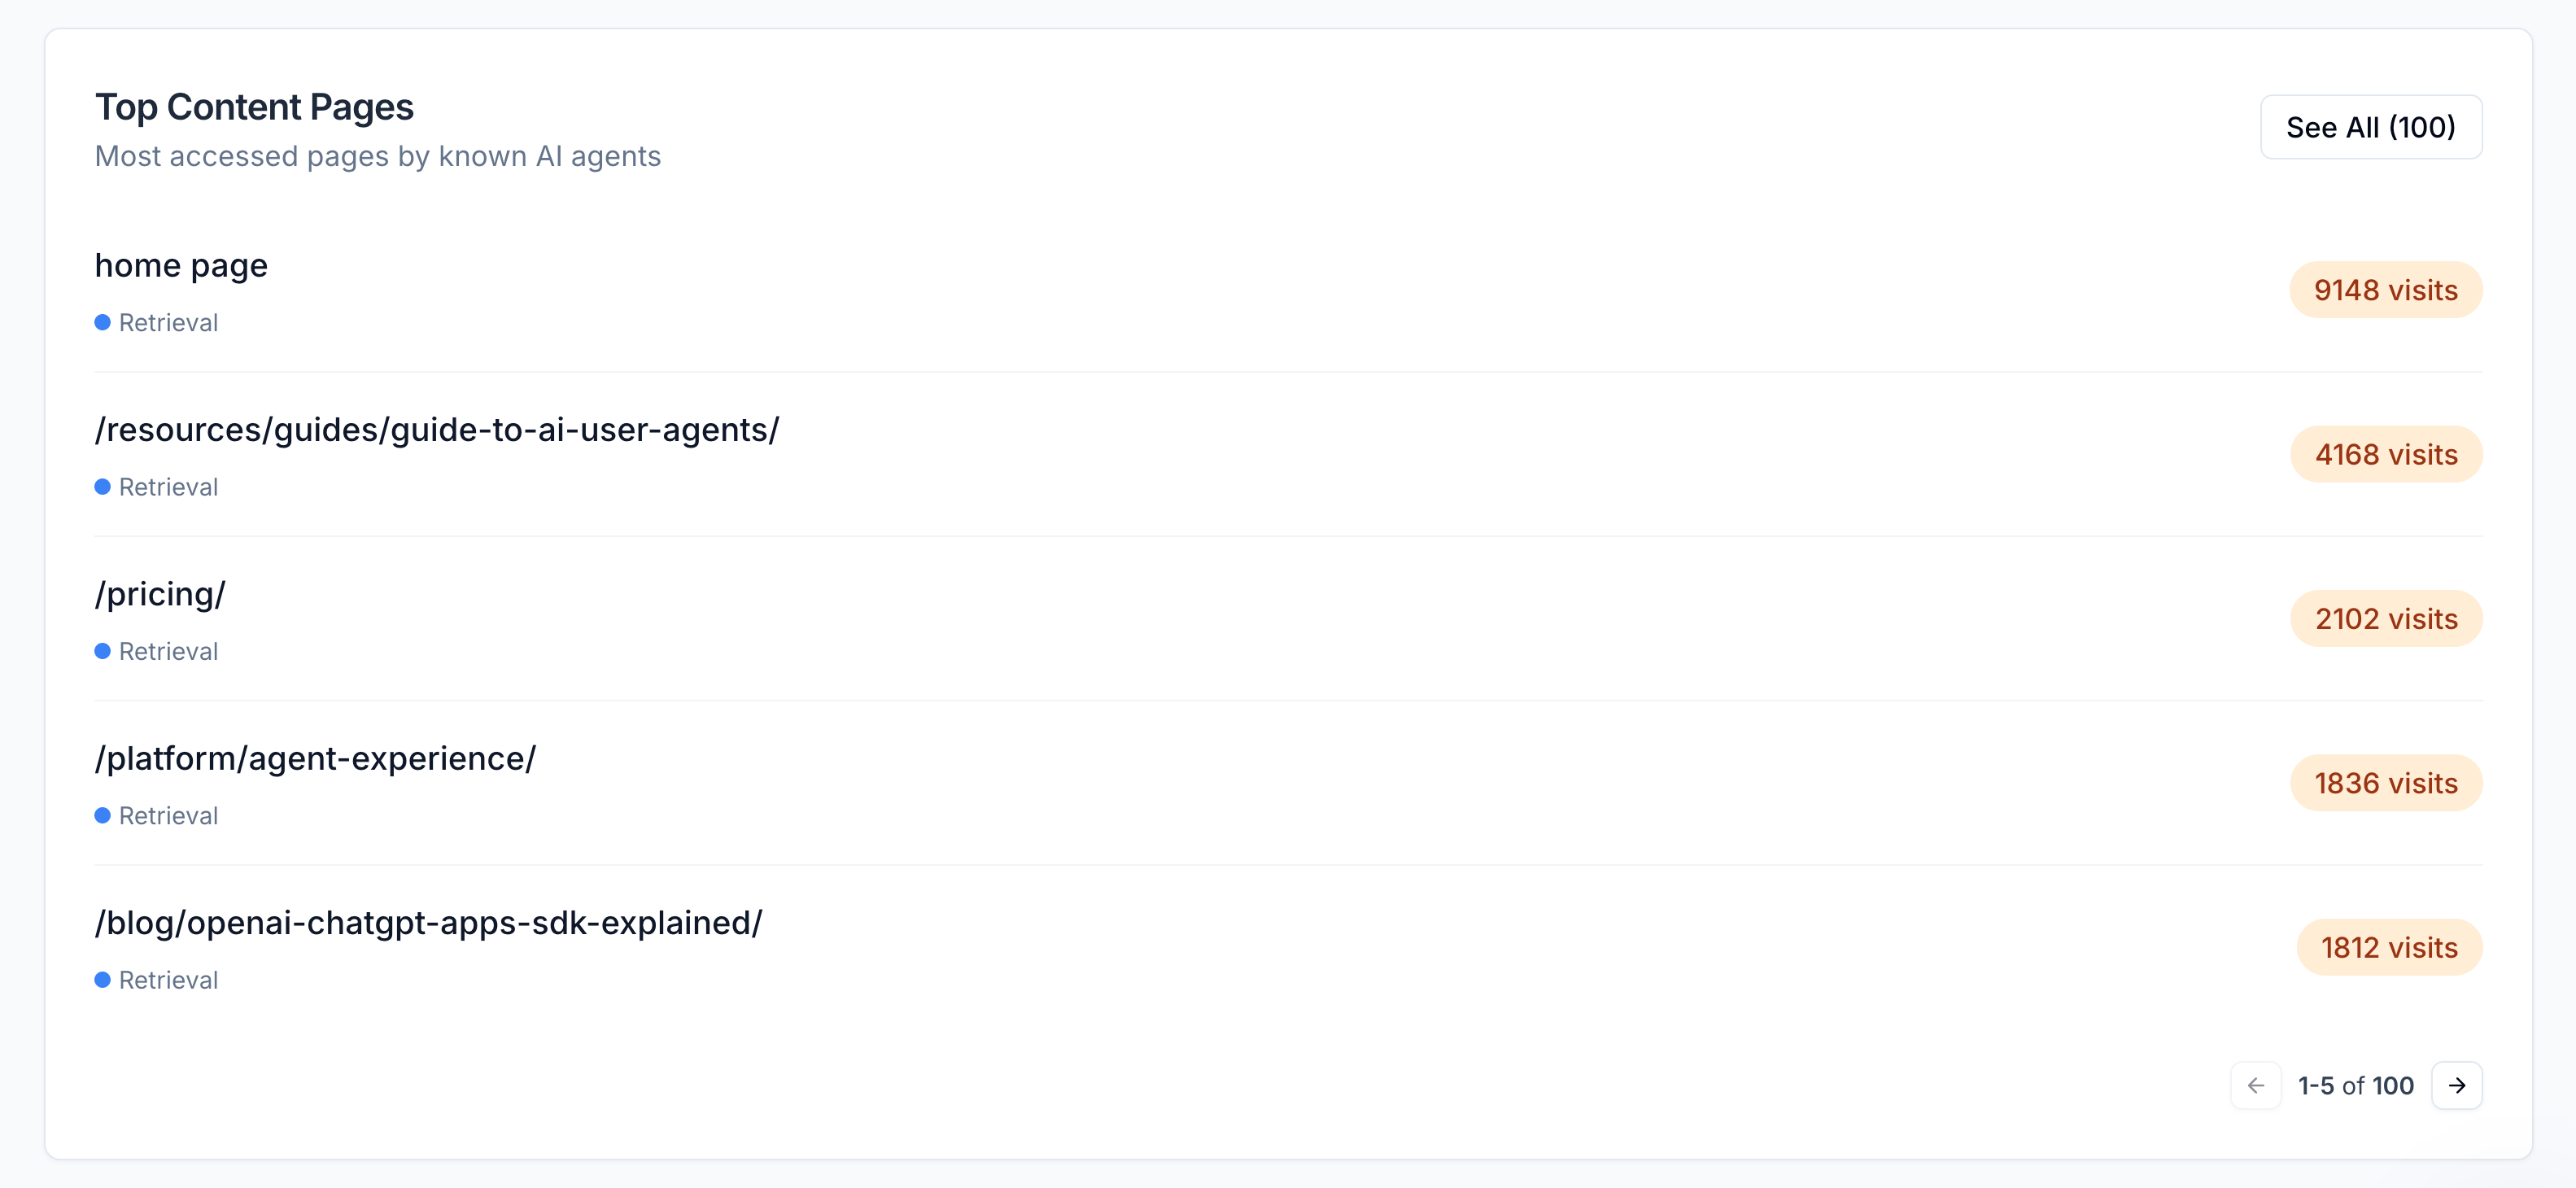The width and height of the screenshot is (2576, 1188).
Task: Click the Retrieval dot below the guide-to-ai-user-agents entry
Action: click(x=103, y=487)
